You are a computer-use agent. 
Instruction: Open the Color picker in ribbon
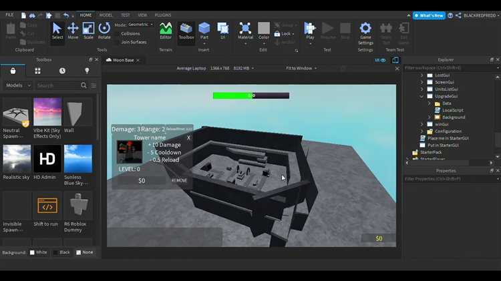264,31
